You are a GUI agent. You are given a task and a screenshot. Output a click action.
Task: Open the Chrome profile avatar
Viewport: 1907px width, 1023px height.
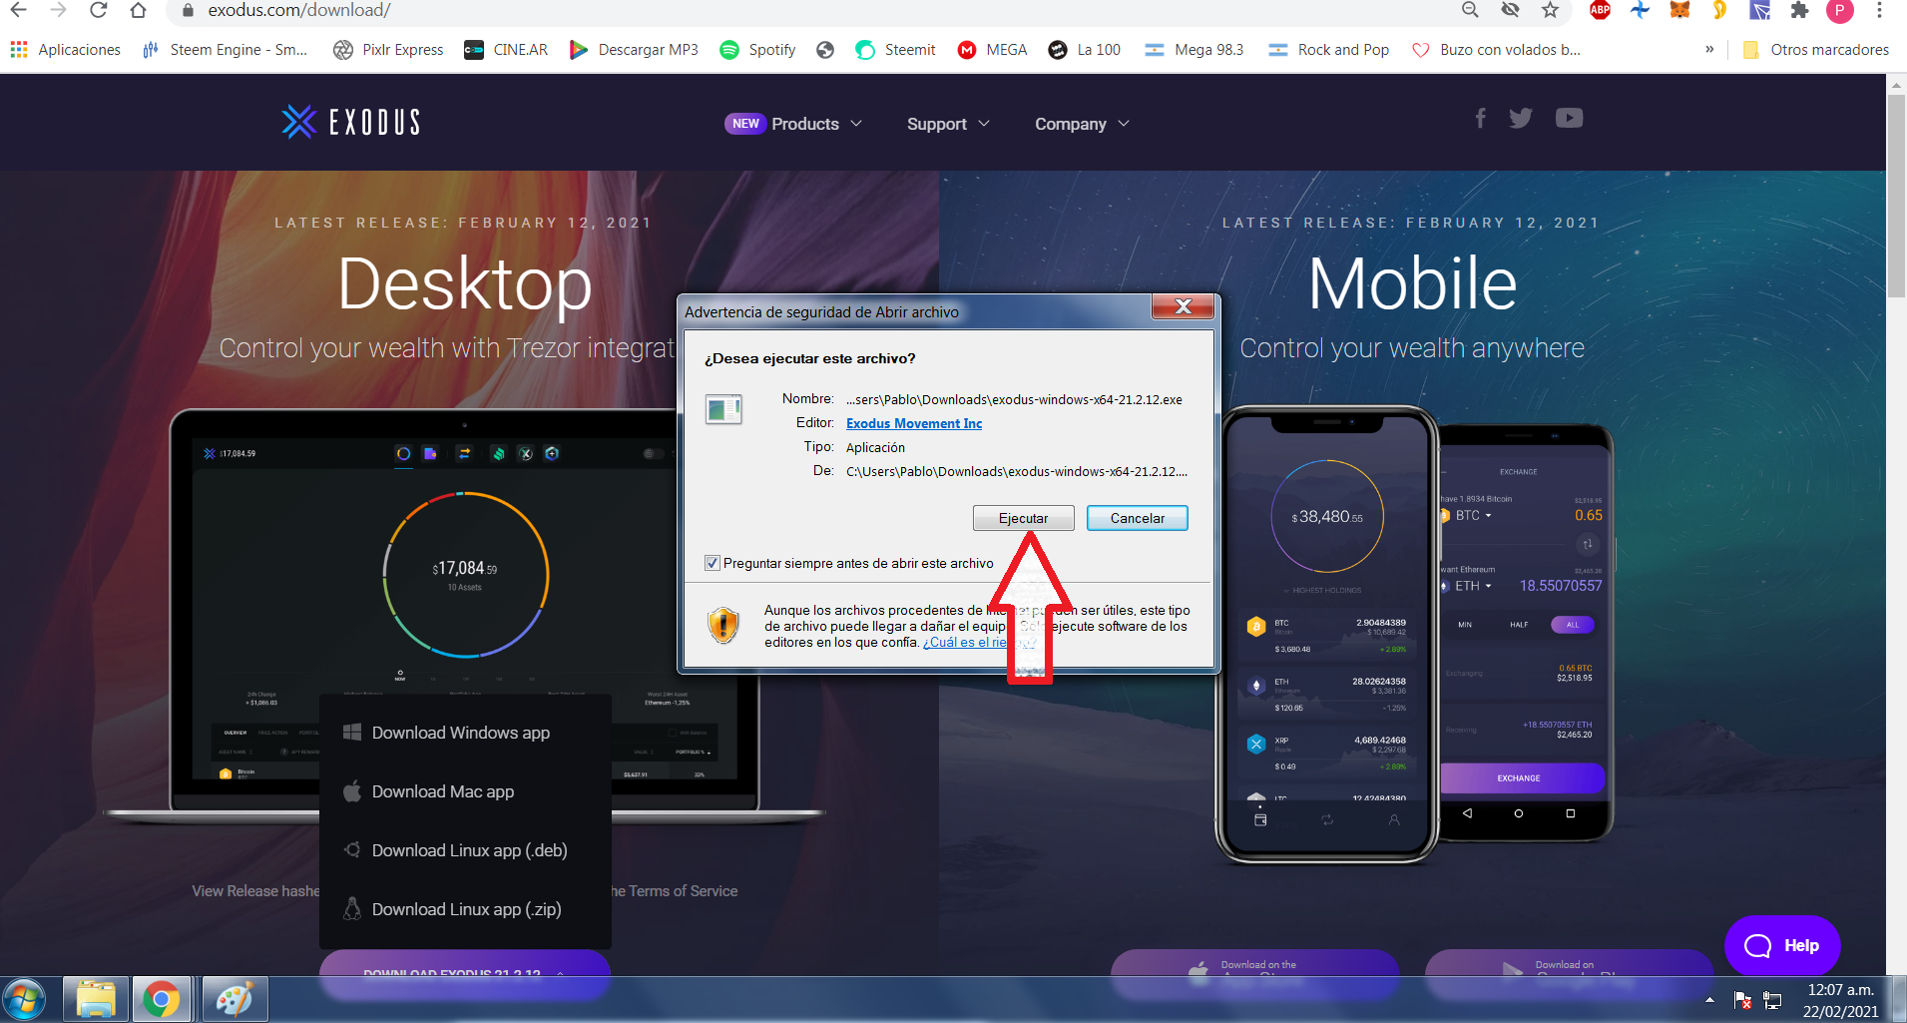(1839, 10)
